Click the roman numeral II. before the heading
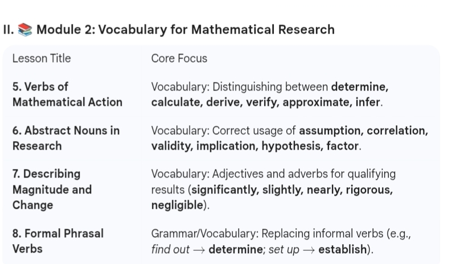The image size is (452, 264). (x=9, y=30)
